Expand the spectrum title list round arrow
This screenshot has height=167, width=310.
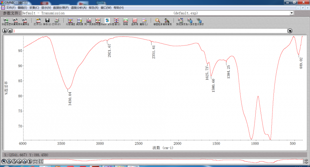coord(290,31)
